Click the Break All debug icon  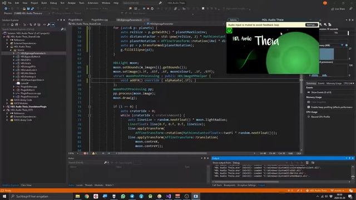pos(144,9)
